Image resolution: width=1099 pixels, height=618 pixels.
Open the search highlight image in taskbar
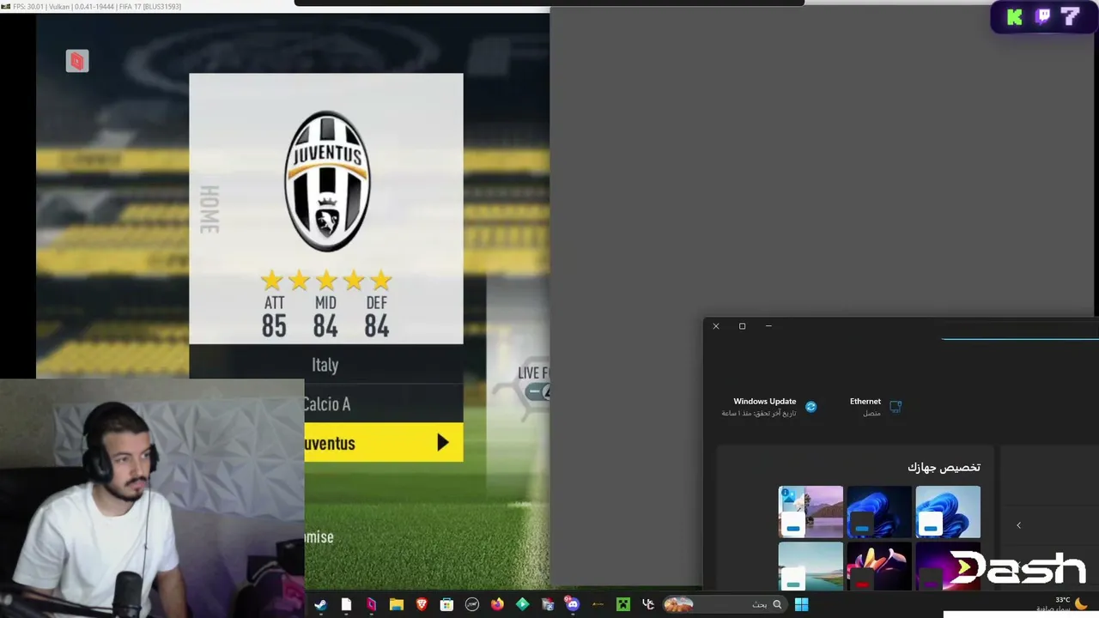coord(678,604)
